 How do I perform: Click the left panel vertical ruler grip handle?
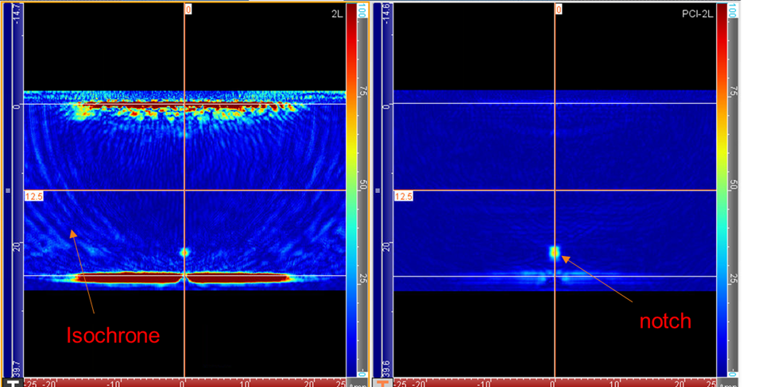[7, 190]
